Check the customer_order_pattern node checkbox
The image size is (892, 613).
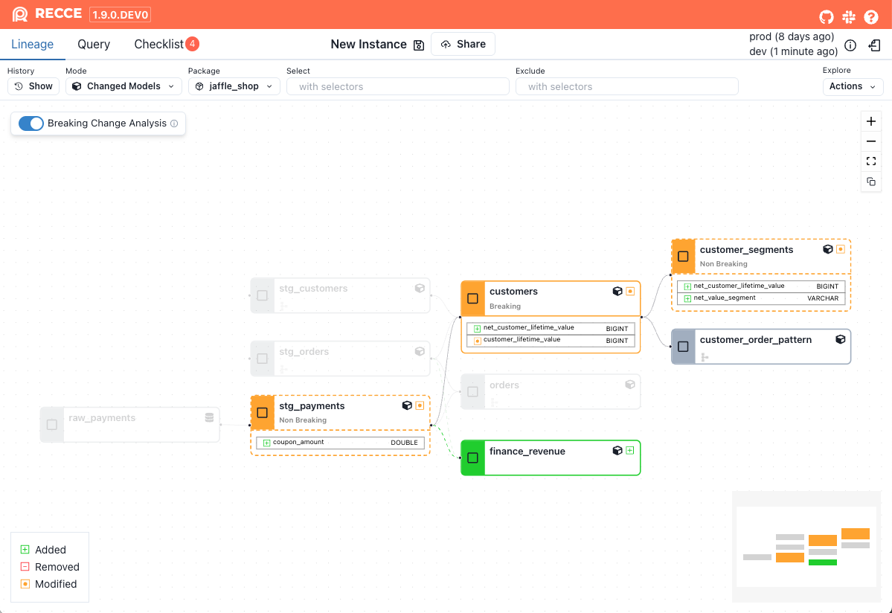(x=683, y=347)
